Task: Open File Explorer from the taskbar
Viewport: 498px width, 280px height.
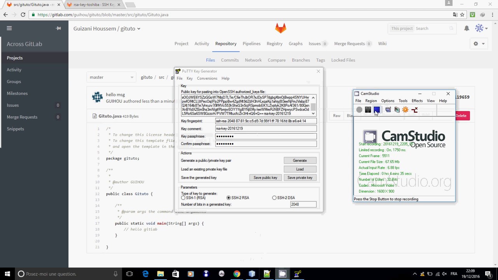Action: coord(160,274)
